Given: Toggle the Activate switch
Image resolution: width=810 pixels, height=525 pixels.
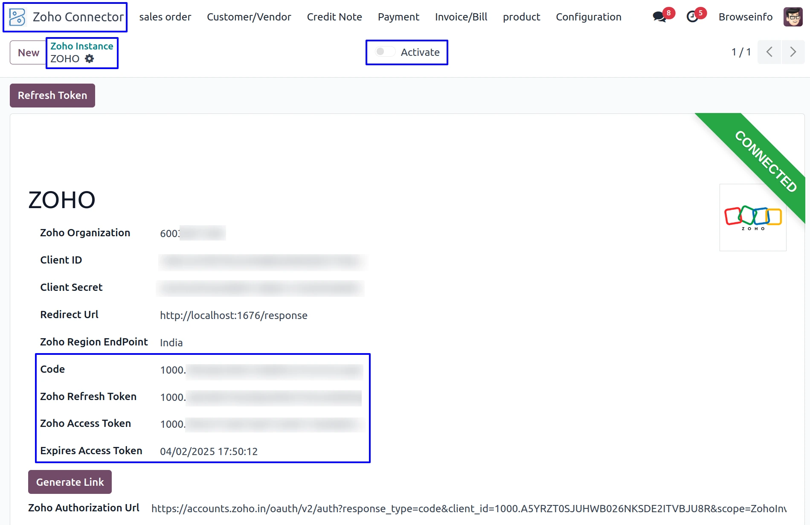Looking at the screenshot, I should 385,52.
